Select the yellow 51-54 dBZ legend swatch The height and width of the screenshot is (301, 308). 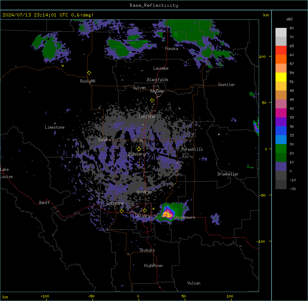click(x=281, y=77)
